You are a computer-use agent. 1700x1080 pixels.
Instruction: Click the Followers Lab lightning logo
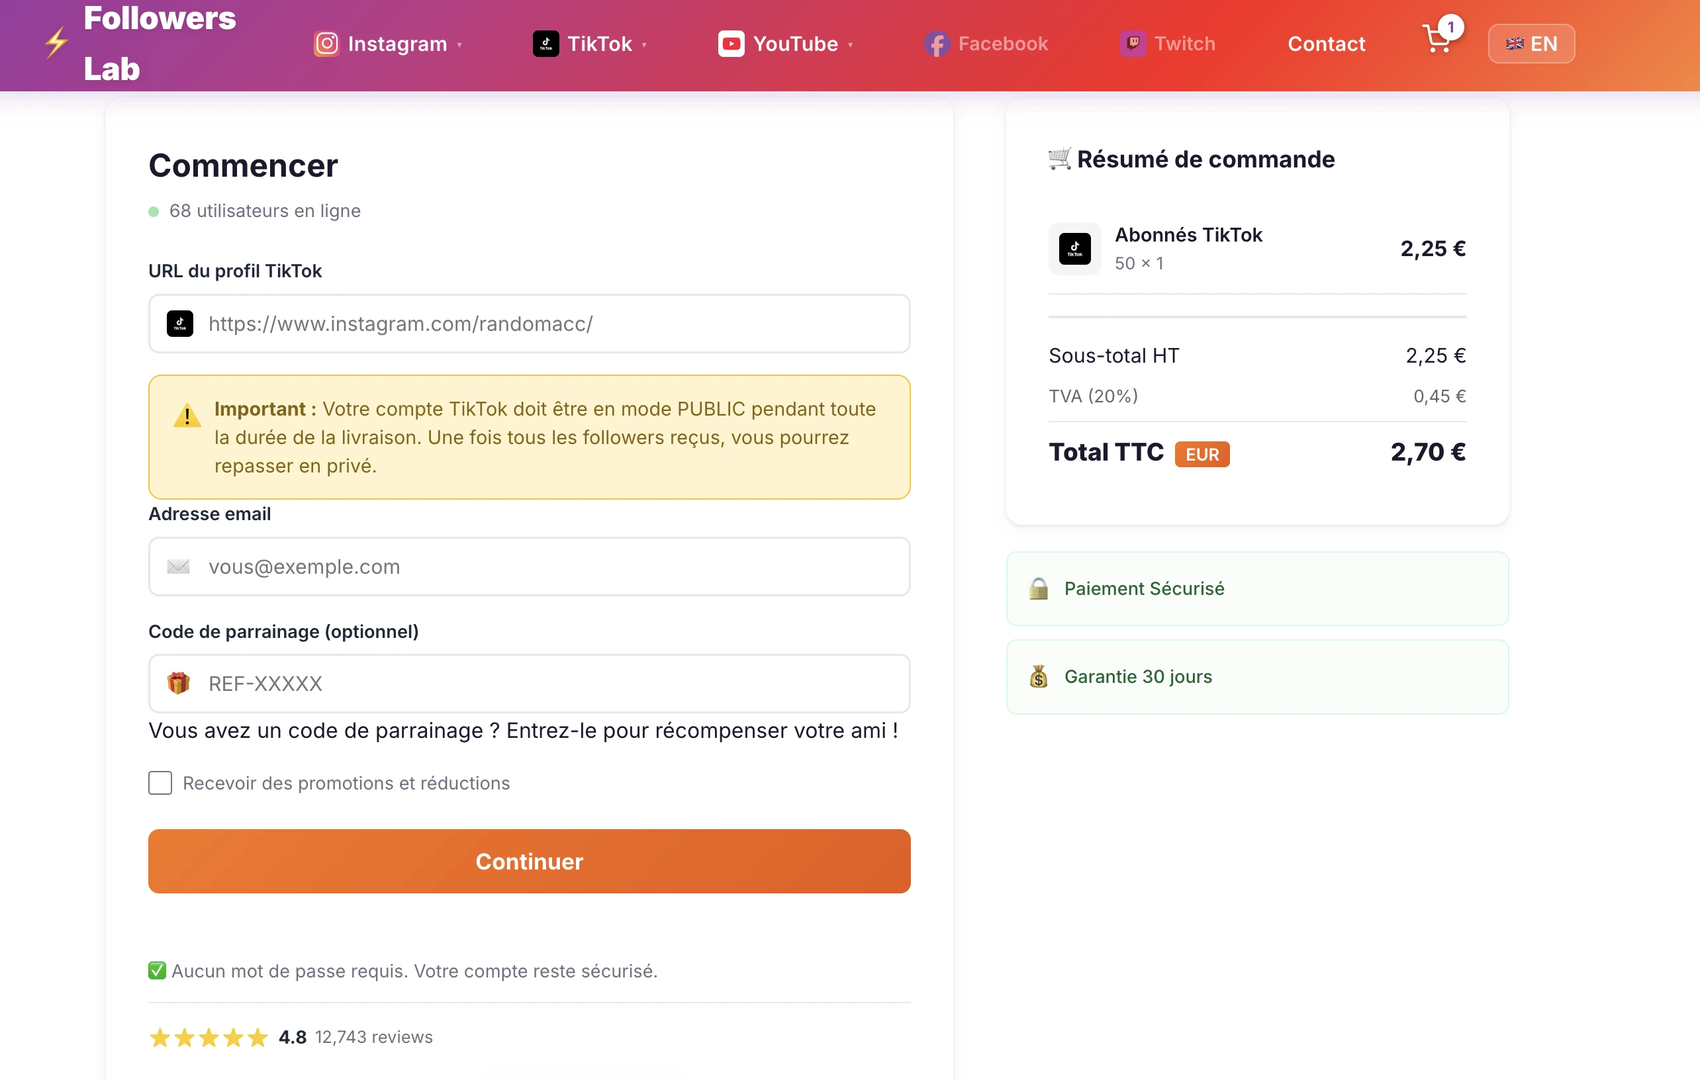[56, 42]
